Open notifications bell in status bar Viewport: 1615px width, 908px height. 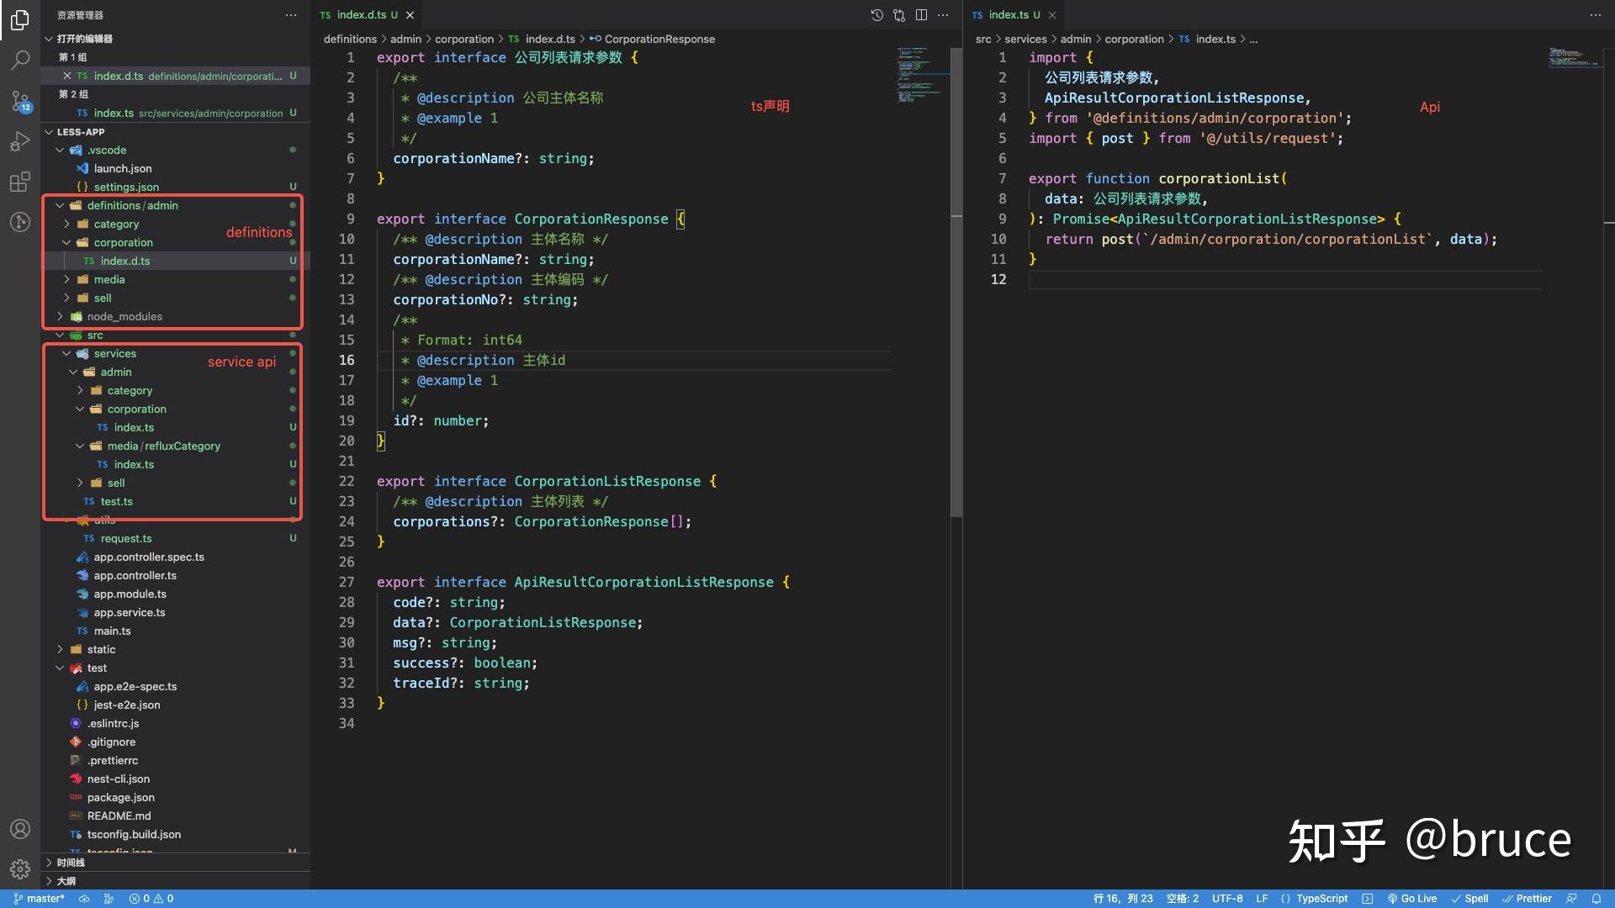coord(1596,899)
